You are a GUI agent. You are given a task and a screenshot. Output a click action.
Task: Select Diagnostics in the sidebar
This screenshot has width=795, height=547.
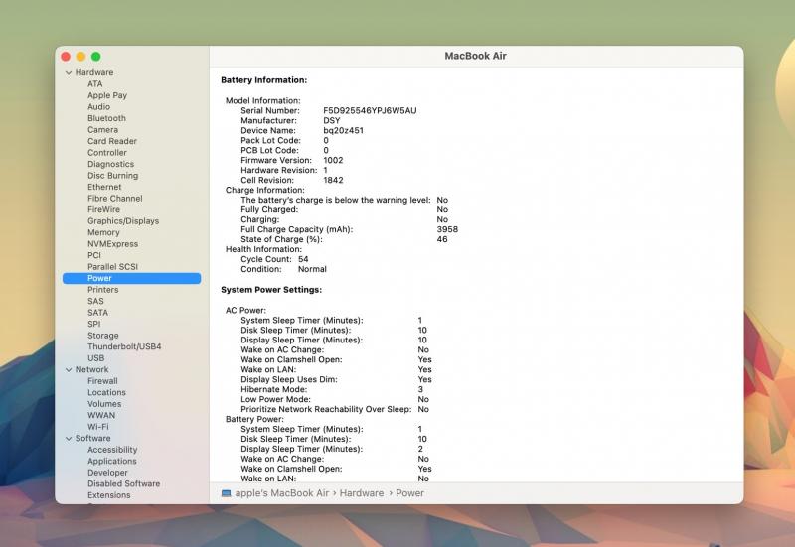[110, 164]
